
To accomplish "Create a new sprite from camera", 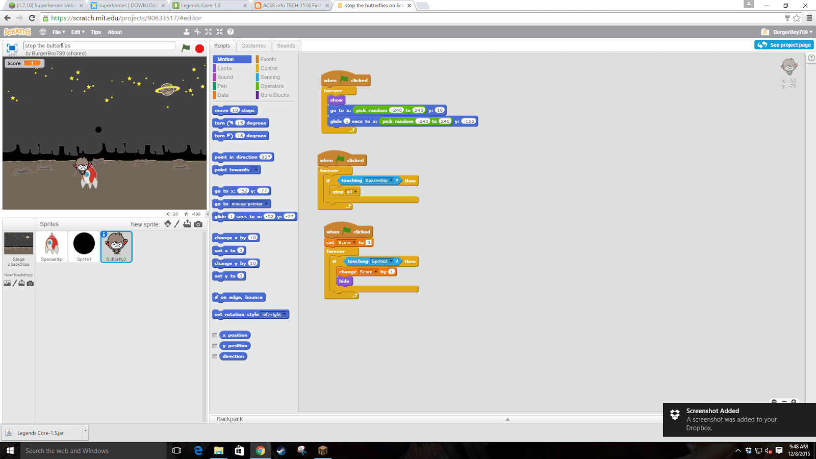I will [198, 223].
